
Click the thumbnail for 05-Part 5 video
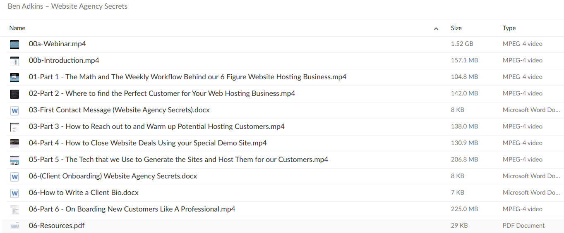(x=14, y=160)
